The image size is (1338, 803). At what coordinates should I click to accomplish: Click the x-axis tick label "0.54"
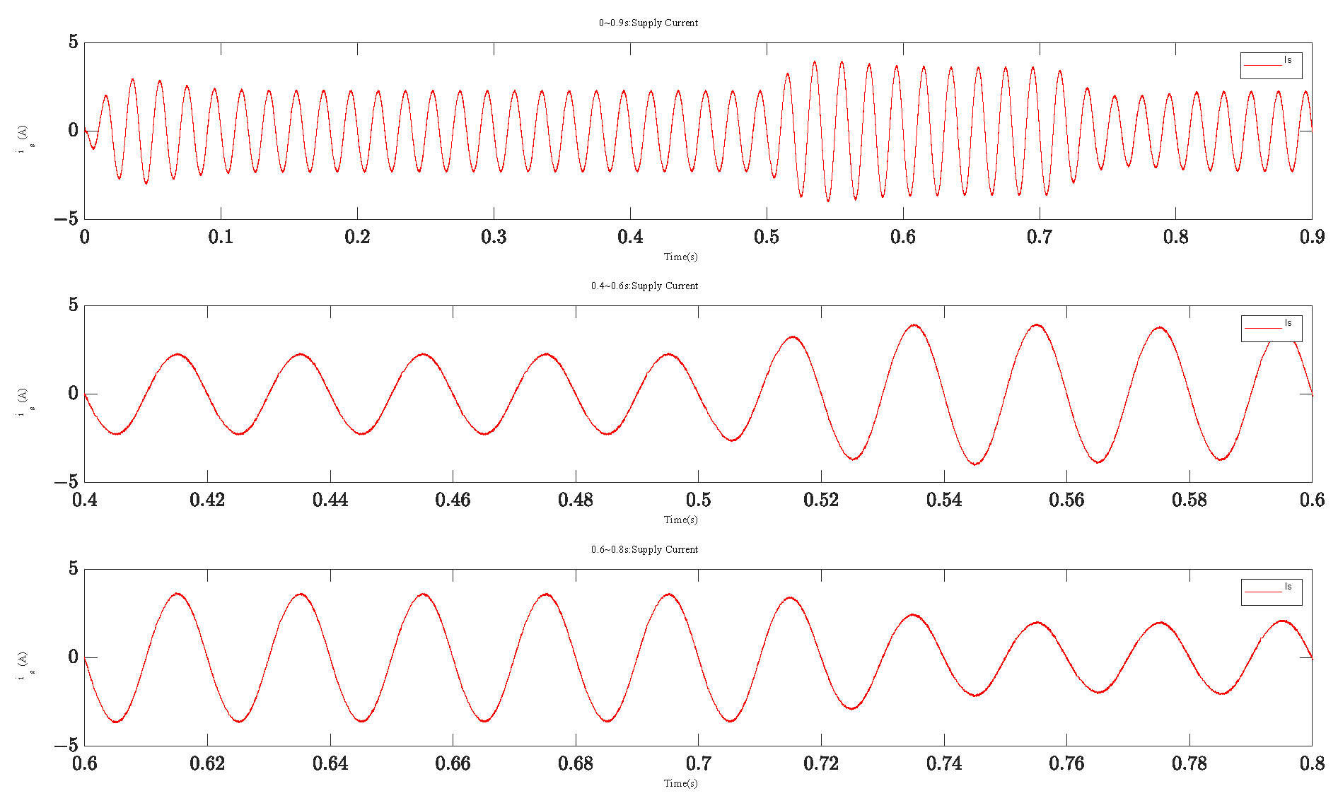pyautogui.click(x=944, y=500)
